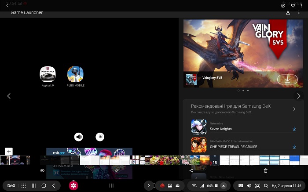Open the ONE PIECE TREASURE CRUISE icon
Image resolution: width=308 pixels, height=192 pixels.
click(199, 145)
